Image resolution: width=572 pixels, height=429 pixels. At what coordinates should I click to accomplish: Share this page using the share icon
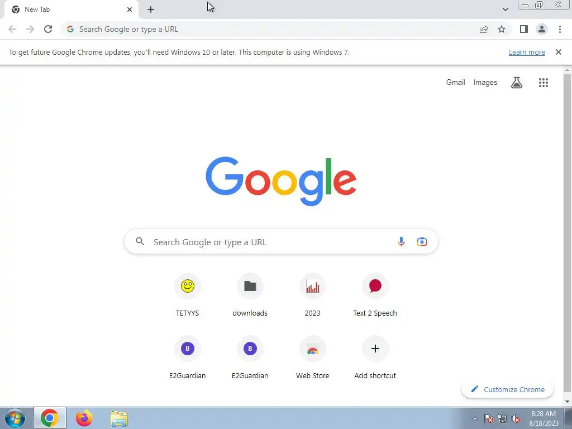(484, 29)
